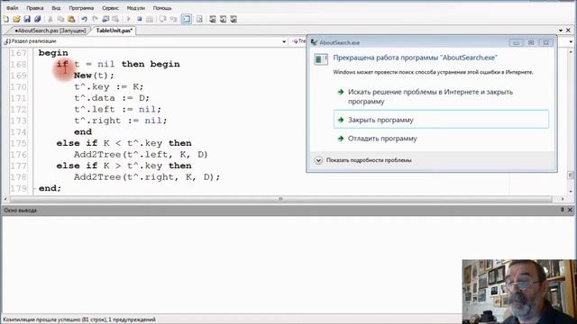Click status bar text Компиляция прошла успешно
The height and width of the screenshot is (324, 577).
79,319
